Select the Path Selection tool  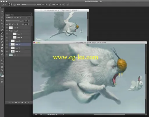pyautogui.click(x=2, y=61)
